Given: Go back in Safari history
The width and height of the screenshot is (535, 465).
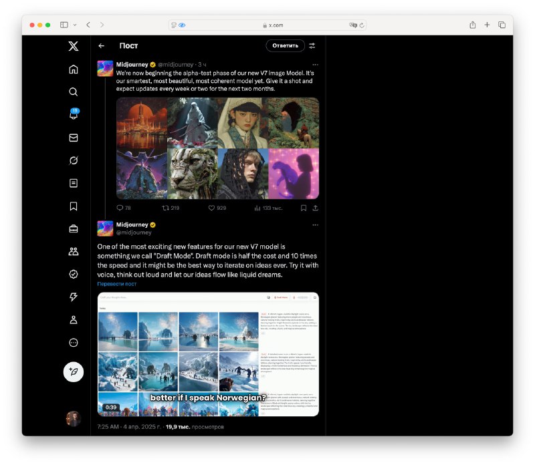Looking at the screenshot, I should 88,25.
